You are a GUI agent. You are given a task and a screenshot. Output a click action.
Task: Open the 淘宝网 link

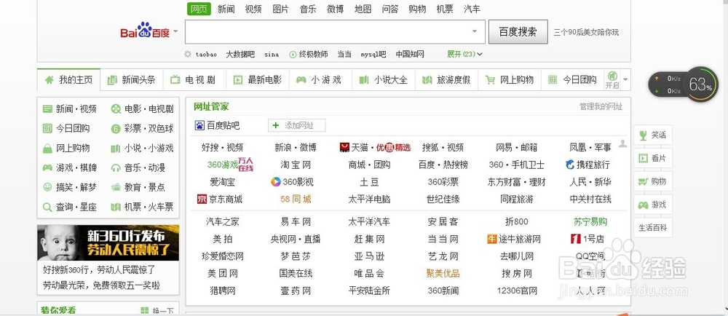click(x=296, y=165)
